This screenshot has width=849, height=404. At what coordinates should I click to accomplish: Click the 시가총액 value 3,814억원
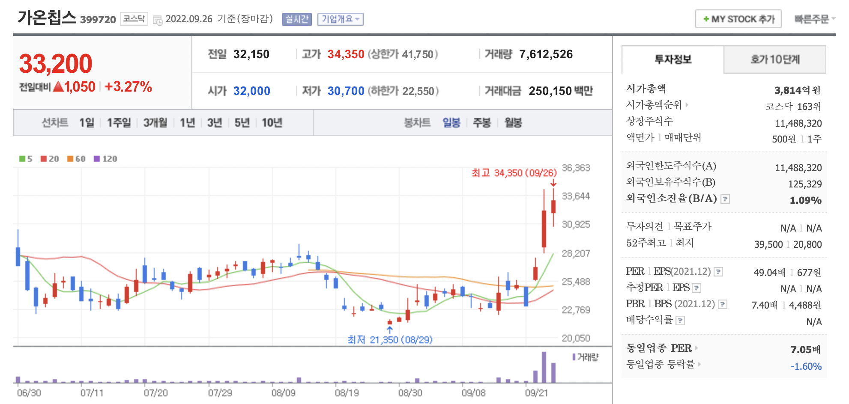(x=798, y=90)
